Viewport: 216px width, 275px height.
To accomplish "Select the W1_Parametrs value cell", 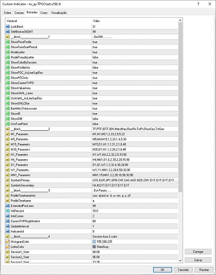I will pos(135,170).
